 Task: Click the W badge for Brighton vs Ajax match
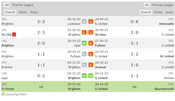(x=84, y=43)
